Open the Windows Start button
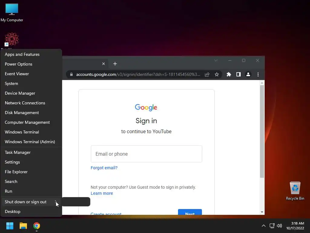This screenshot has width=310, height=233. [10, 226]
